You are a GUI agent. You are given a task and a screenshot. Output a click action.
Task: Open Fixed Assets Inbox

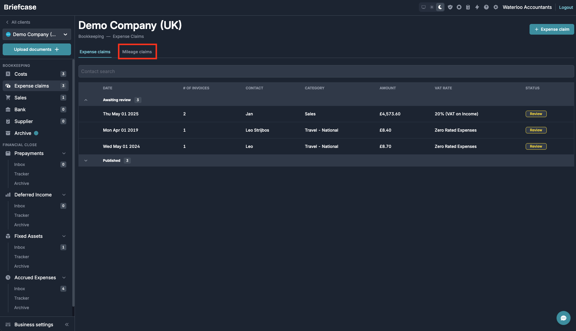[20, 247]
